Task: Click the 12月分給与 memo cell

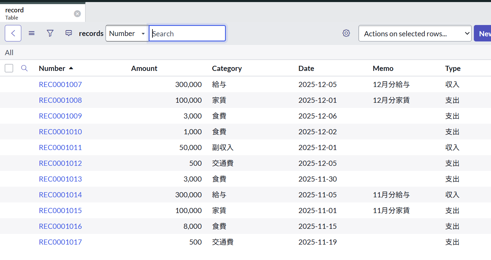Action: click(x=391, y=84)
